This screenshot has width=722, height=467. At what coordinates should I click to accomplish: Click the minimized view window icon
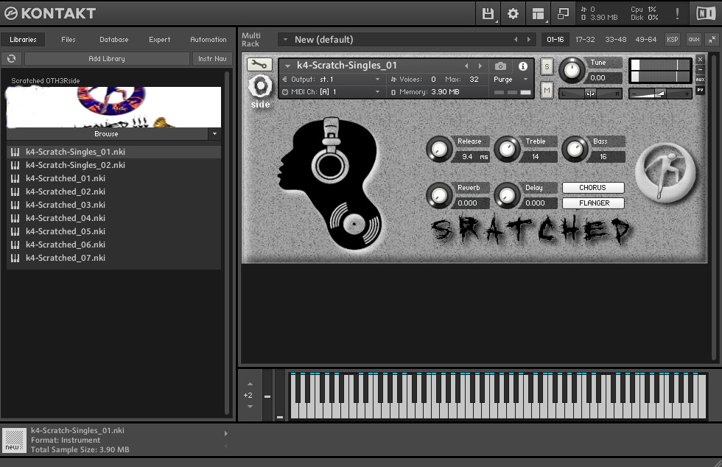click(563, 14)
